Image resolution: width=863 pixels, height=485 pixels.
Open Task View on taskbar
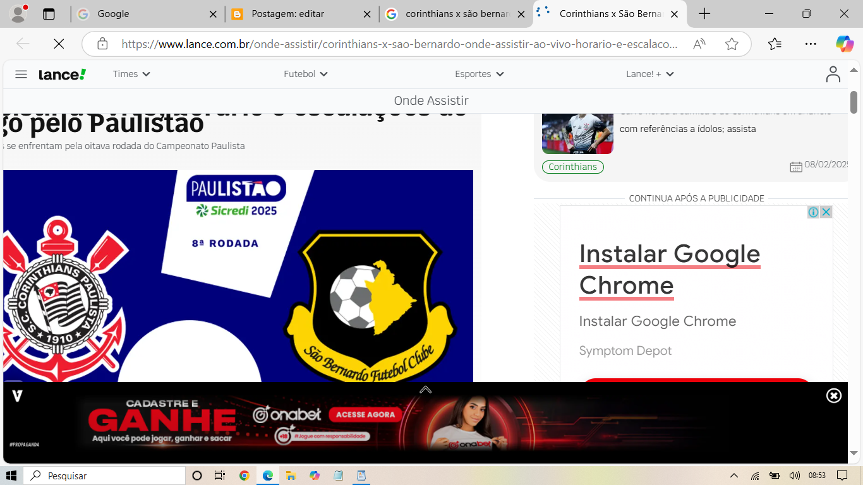[x=220, y=476]
